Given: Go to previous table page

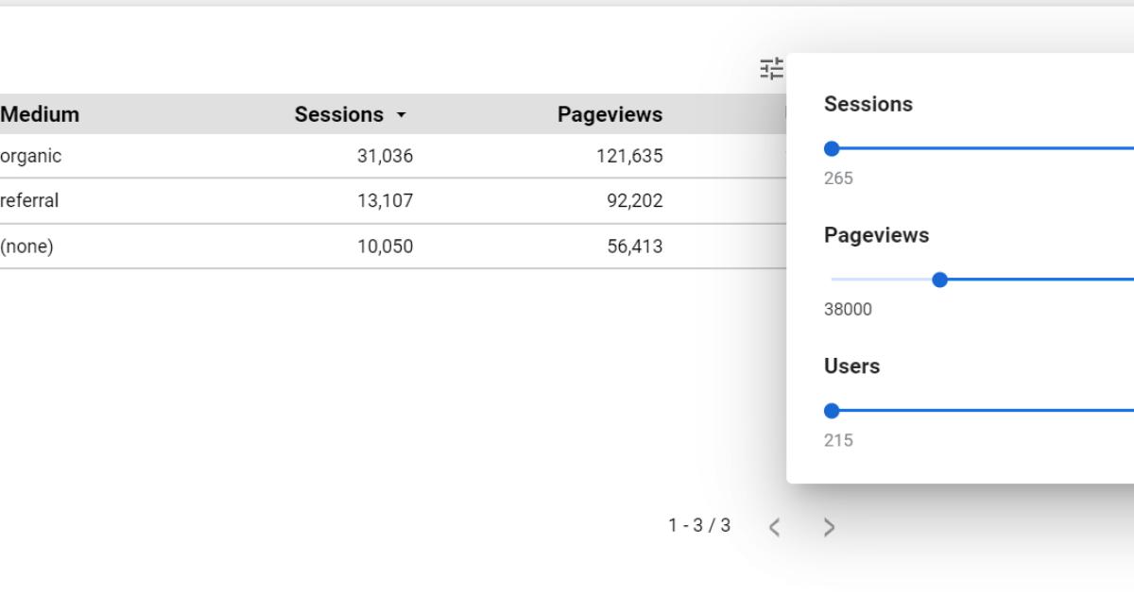Looking at the screenshot, I should (x=775, y=527).
